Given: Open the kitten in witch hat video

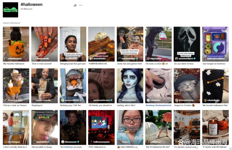Looking at the screenshot, I should point(187,86).
